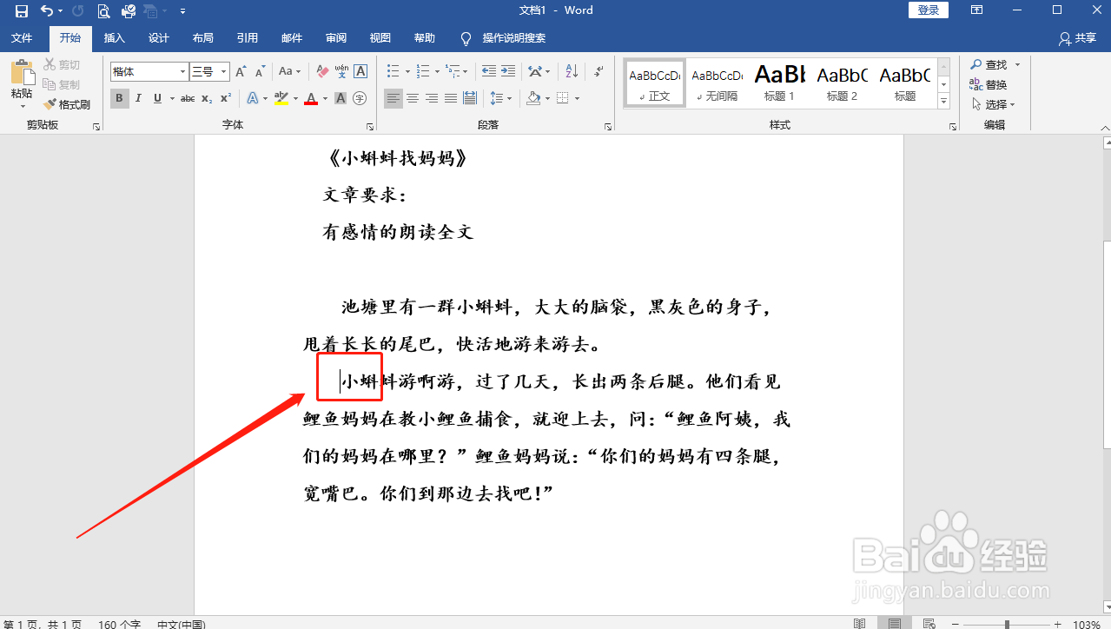Increase paragraph indent
The height and width of the screenshot is (629, 1111).
(508, 71)
